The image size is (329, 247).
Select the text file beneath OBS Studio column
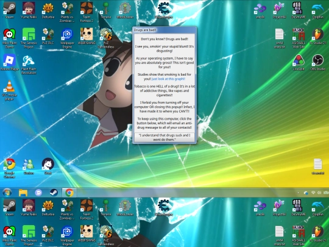pos(317,166)
